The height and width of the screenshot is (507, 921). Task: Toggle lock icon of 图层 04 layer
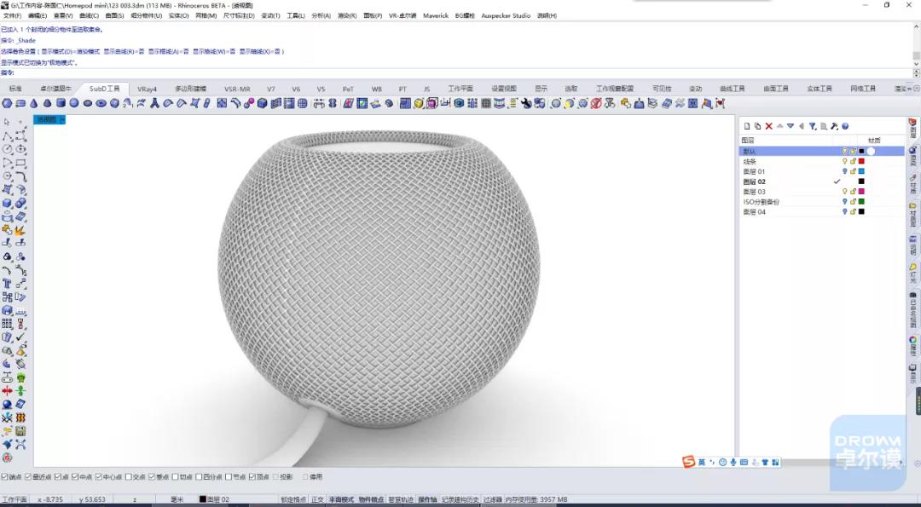click(853, 211)
